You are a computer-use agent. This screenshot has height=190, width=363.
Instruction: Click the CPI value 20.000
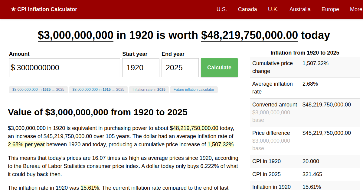pos(311,161)
